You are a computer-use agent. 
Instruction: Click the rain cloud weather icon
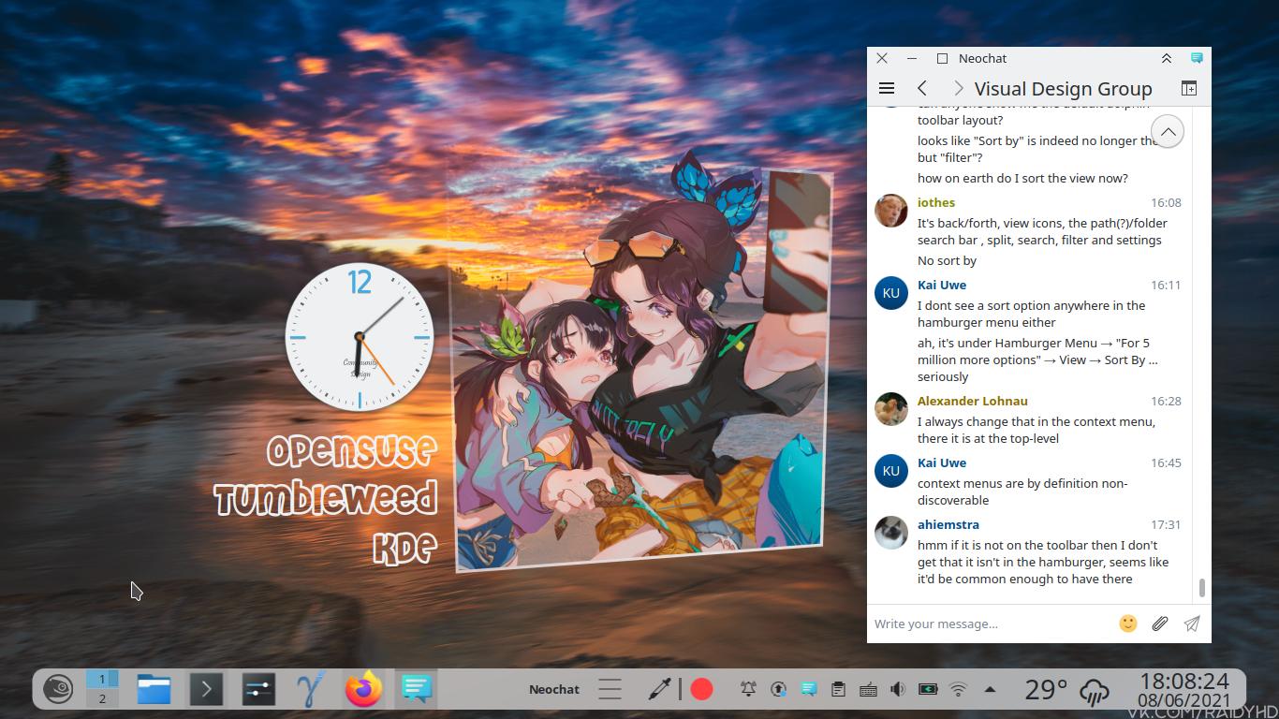point(1095,691)
